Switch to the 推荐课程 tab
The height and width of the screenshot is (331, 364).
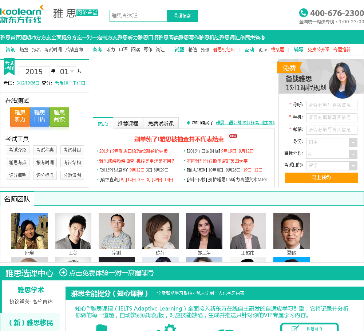[x=128, y=123]
